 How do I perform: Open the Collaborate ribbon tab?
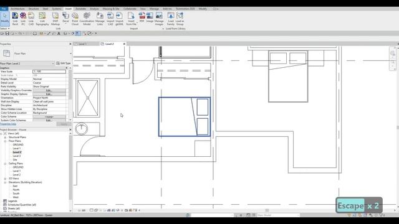(x=130, y=9)
